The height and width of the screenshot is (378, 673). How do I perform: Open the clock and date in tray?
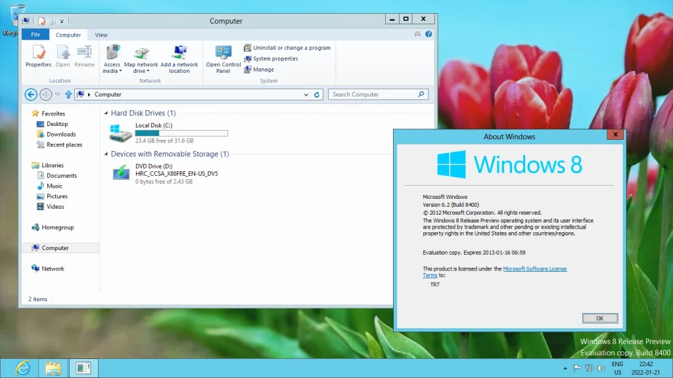click(x=645, y=368)
